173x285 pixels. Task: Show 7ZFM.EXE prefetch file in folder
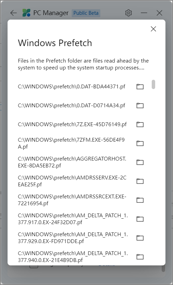(x=140, y=143)
